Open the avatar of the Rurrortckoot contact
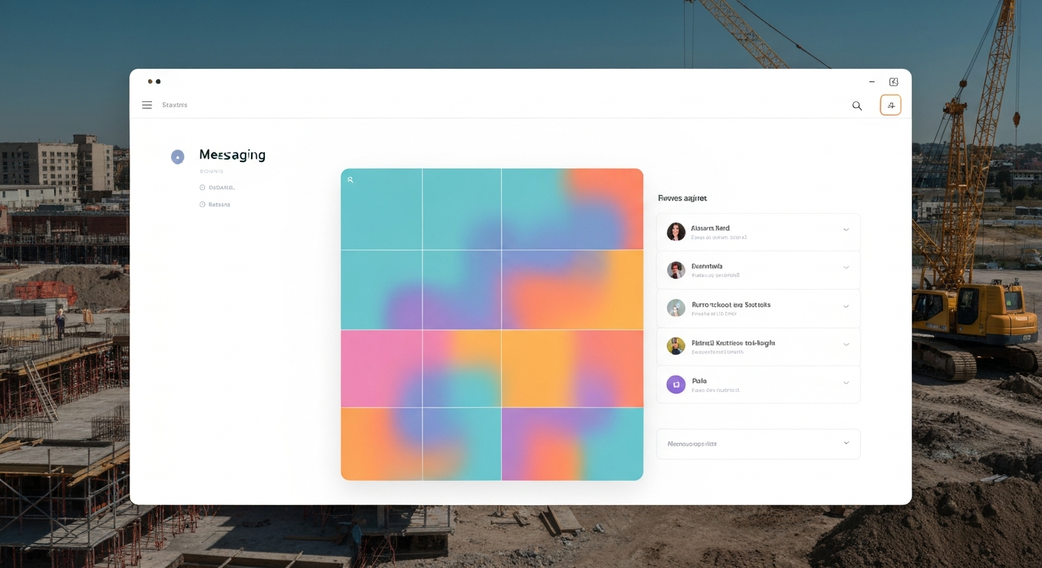This screenshot has width=1042, height=568. (x=676, y=308)
